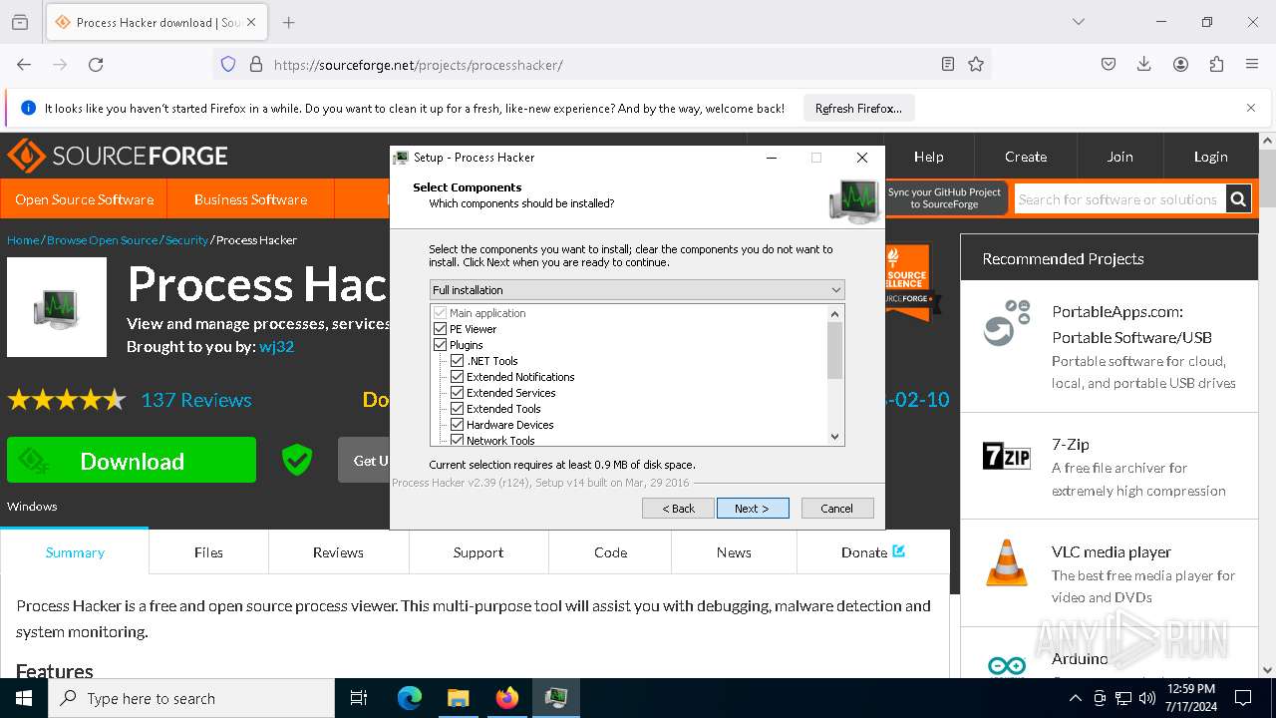Show hidden system tray icons chevron
Screen dimensions: 1276x718
point(1075,698)
